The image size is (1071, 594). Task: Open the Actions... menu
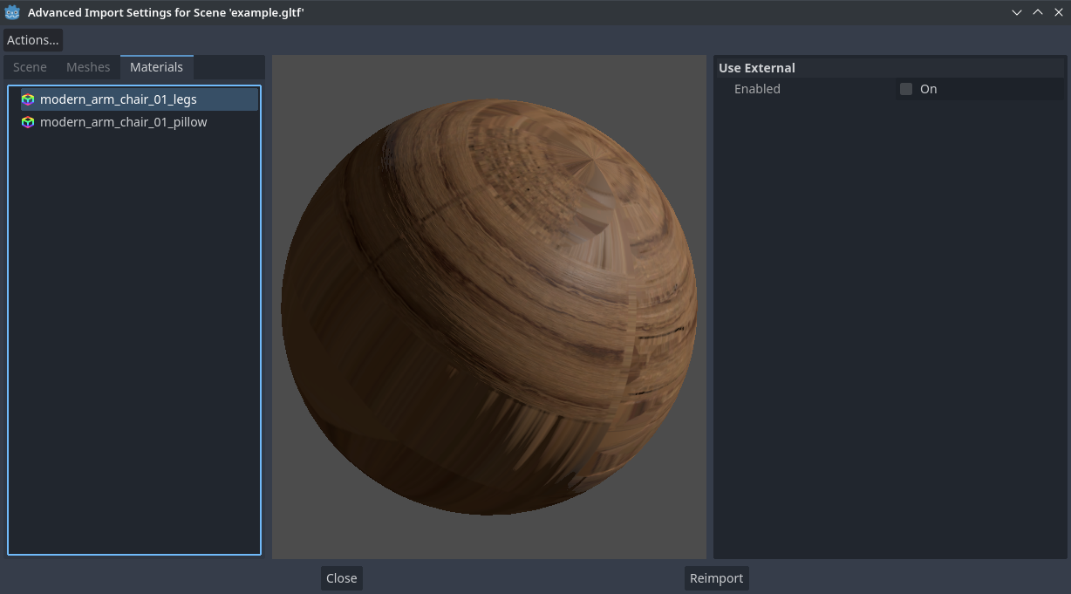pyautogui.click(x=33, y=39)
